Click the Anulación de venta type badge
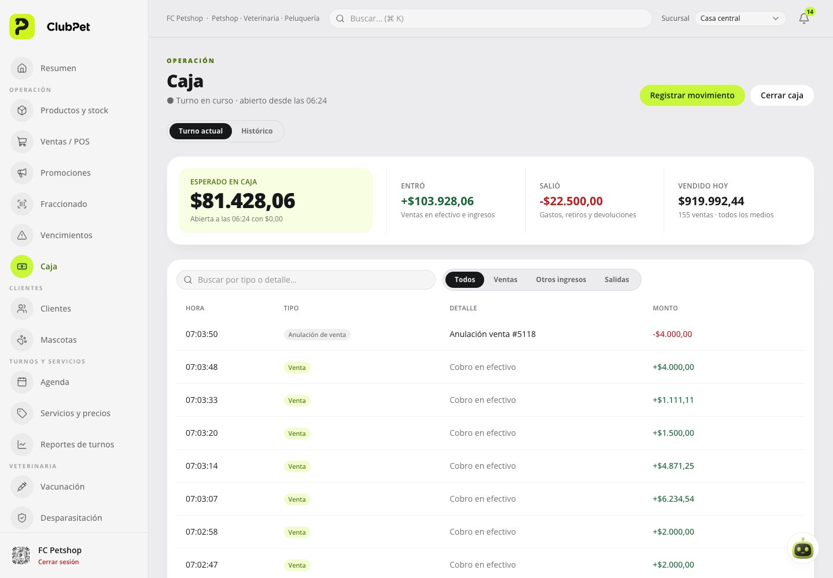This screenshot has height=578, width=833. tap(317, 335)
